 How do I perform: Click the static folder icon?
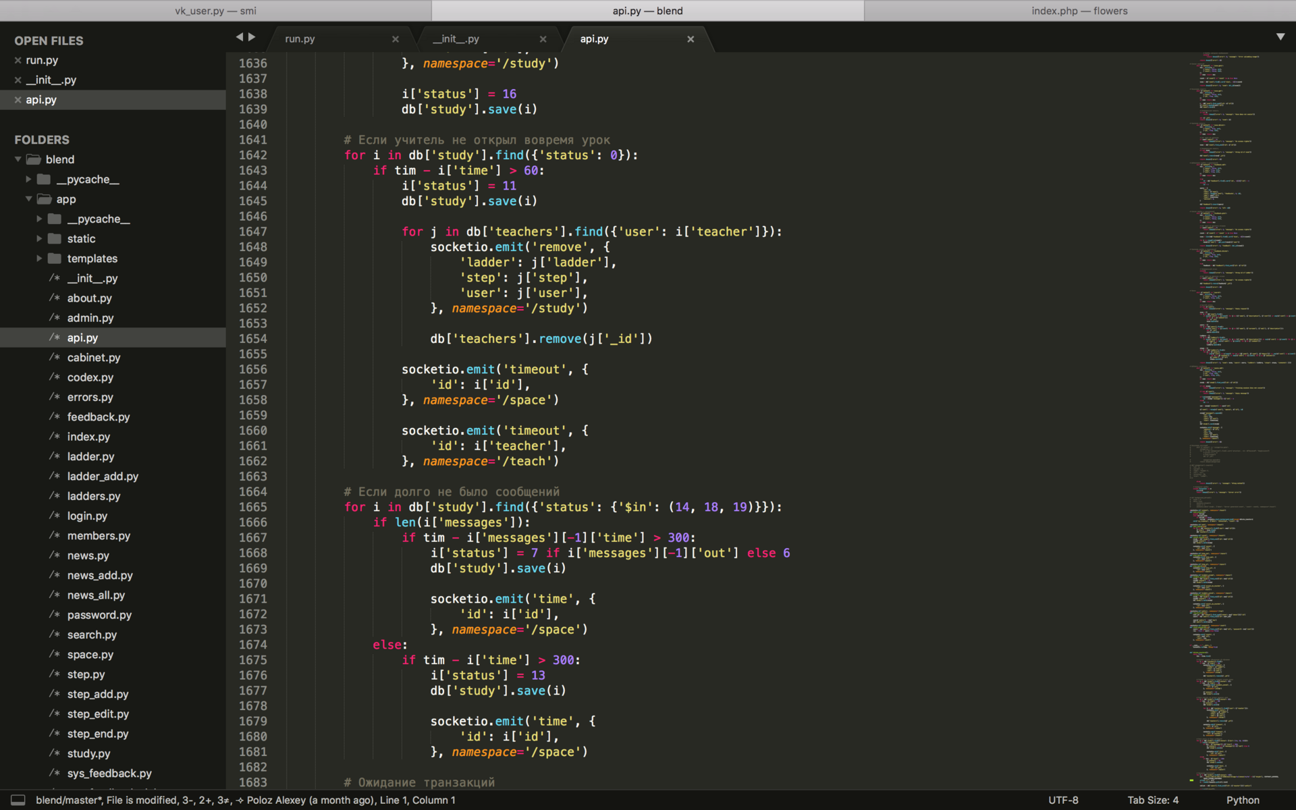(x=55, y=238)
